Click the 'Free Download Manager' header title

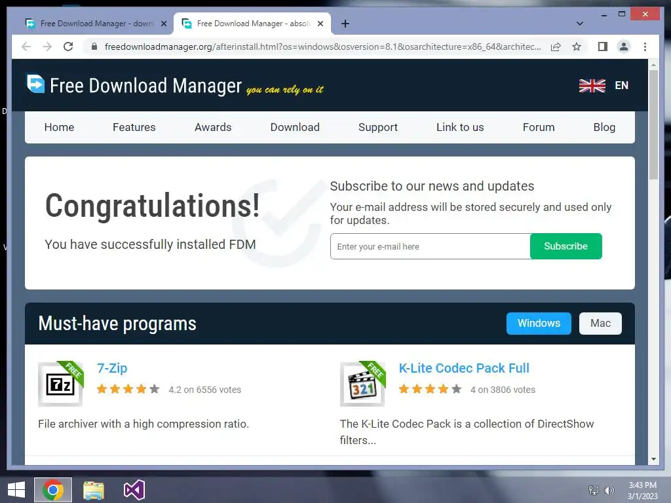click(x=146, y=86)
